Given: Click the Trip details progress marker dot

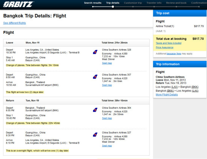Looking at the screenshot, I should (x=113, y=7).
